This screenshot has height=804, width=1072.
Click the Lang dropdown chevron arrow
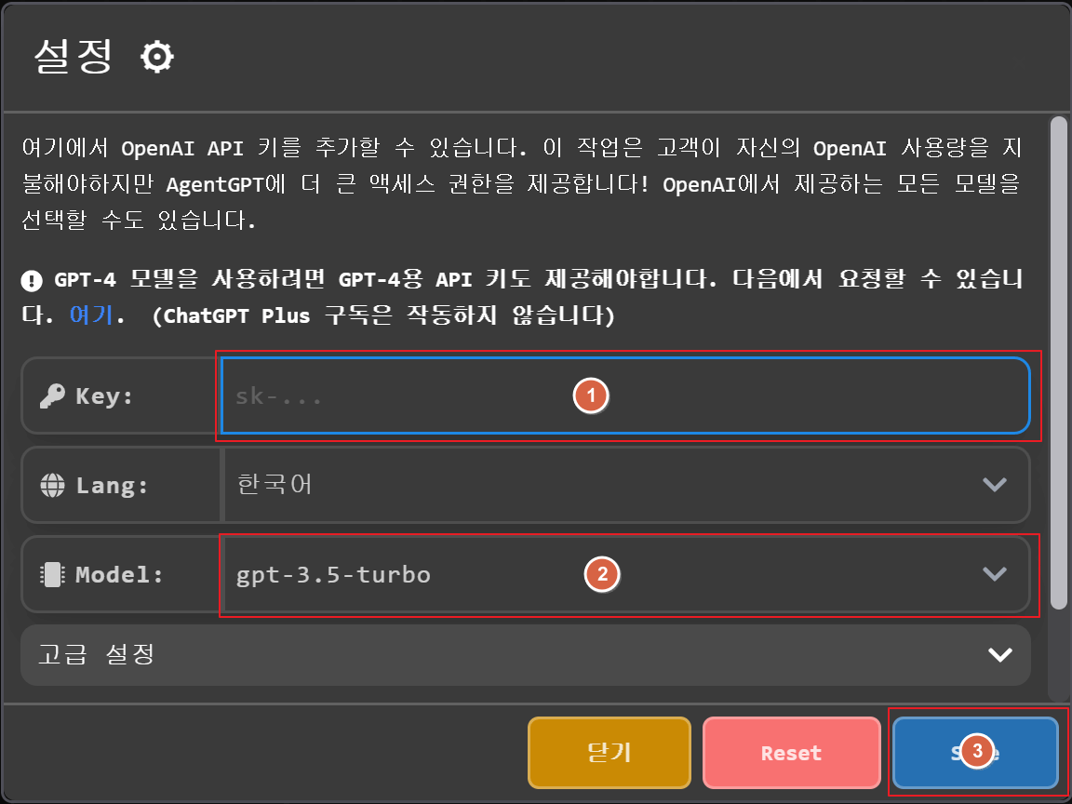pos(995,485)
